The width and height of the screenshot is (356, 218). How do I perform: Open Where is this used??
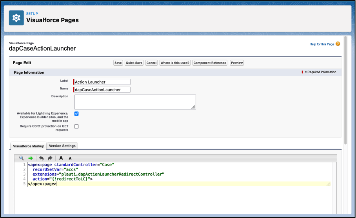(x=175, y=63)
